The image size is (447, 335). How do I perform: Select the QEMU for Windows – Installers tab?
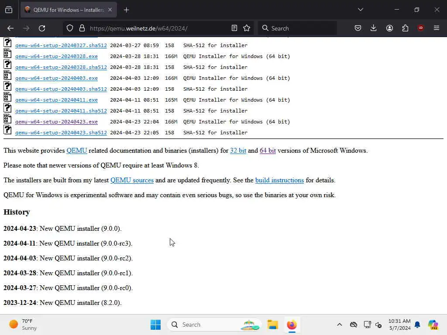tap(69, 10)
